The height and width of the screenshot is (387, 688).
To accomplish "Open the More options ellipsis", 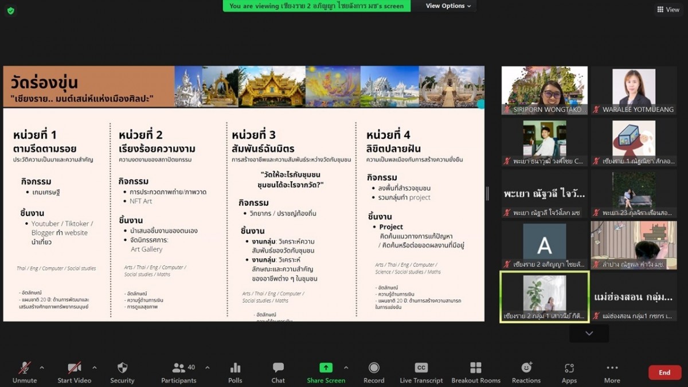I will (x=612, y=368).
